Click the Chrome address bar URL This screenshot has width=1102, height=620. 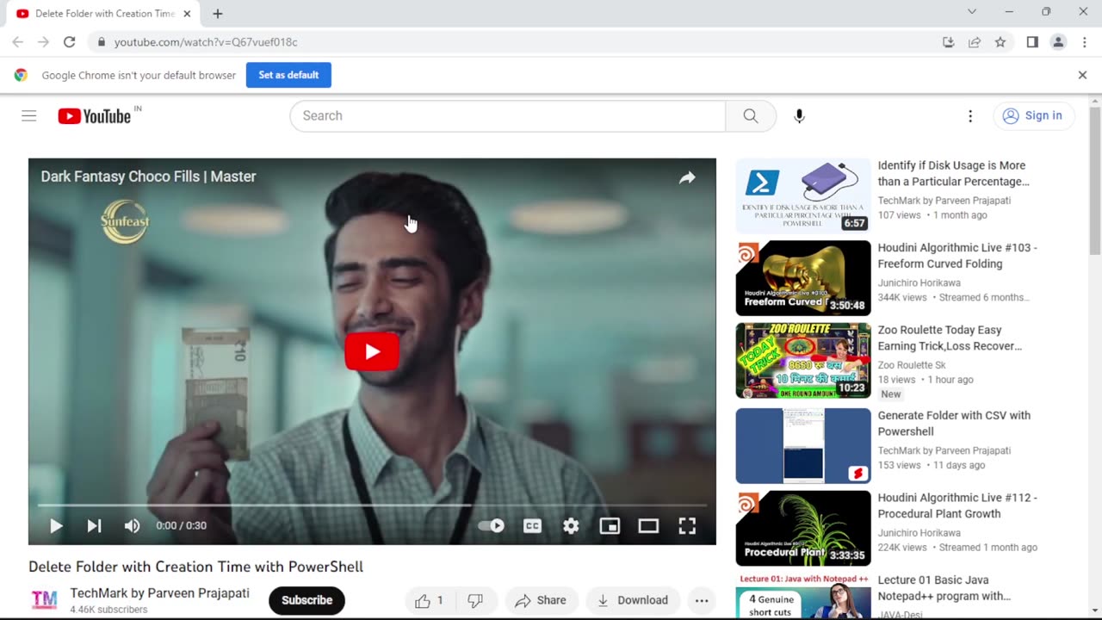click(206, 41)
